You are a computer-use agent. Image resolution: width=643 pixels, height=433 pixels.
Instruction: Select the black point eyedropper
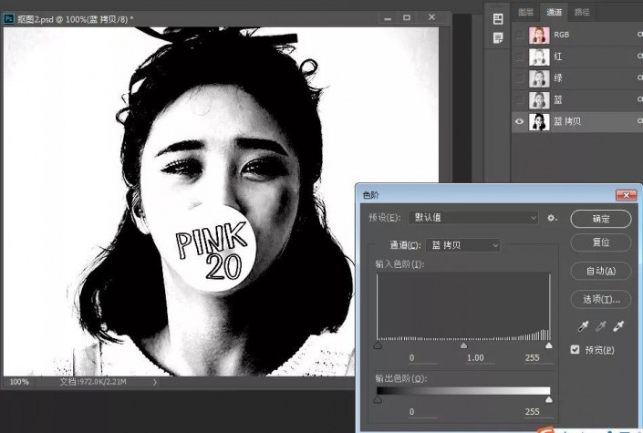580,326
